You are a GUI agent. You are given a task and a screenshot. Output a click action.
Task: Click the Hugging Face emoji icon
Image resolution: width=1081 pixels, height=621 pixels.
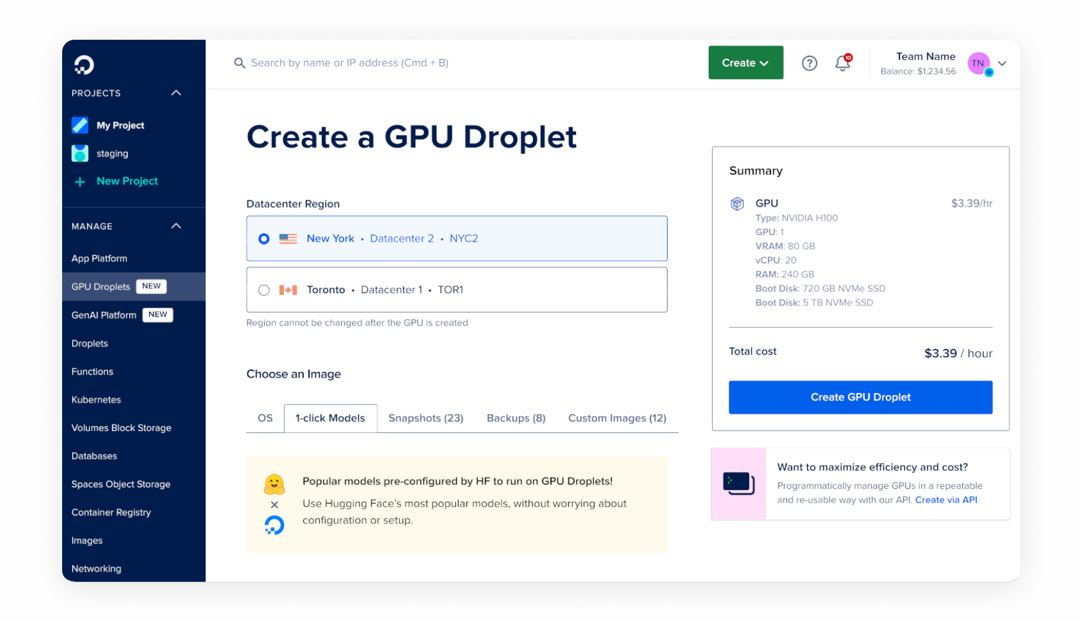tap(274, 484)
